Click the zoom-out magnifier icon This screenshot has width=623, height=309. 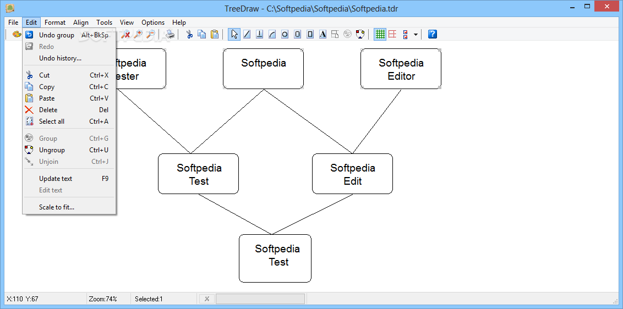click(x=151, y=35)
